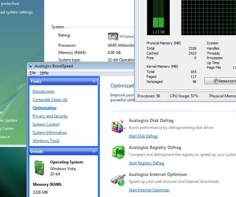
Task: Click Start Disk Defrag link
Action: point(143,136)
